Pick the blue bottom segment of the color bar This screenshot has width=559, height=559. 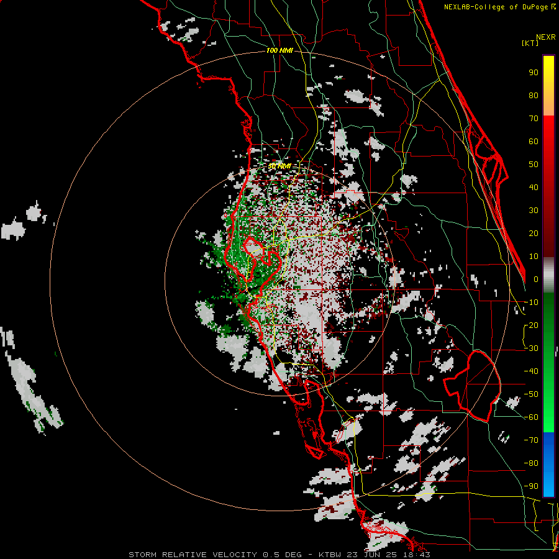point(548,465)
